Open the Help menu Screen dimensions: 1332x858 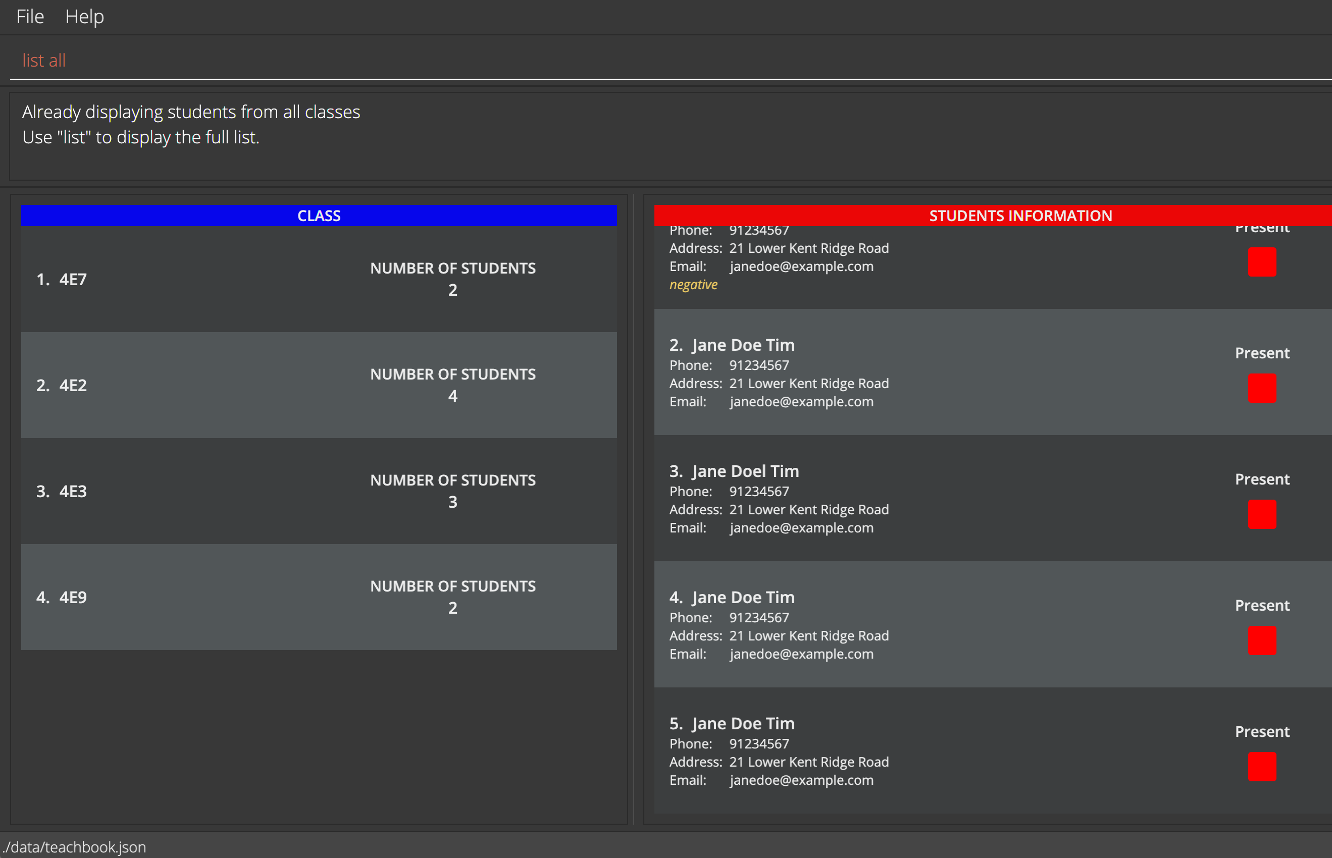pos(84,17)
